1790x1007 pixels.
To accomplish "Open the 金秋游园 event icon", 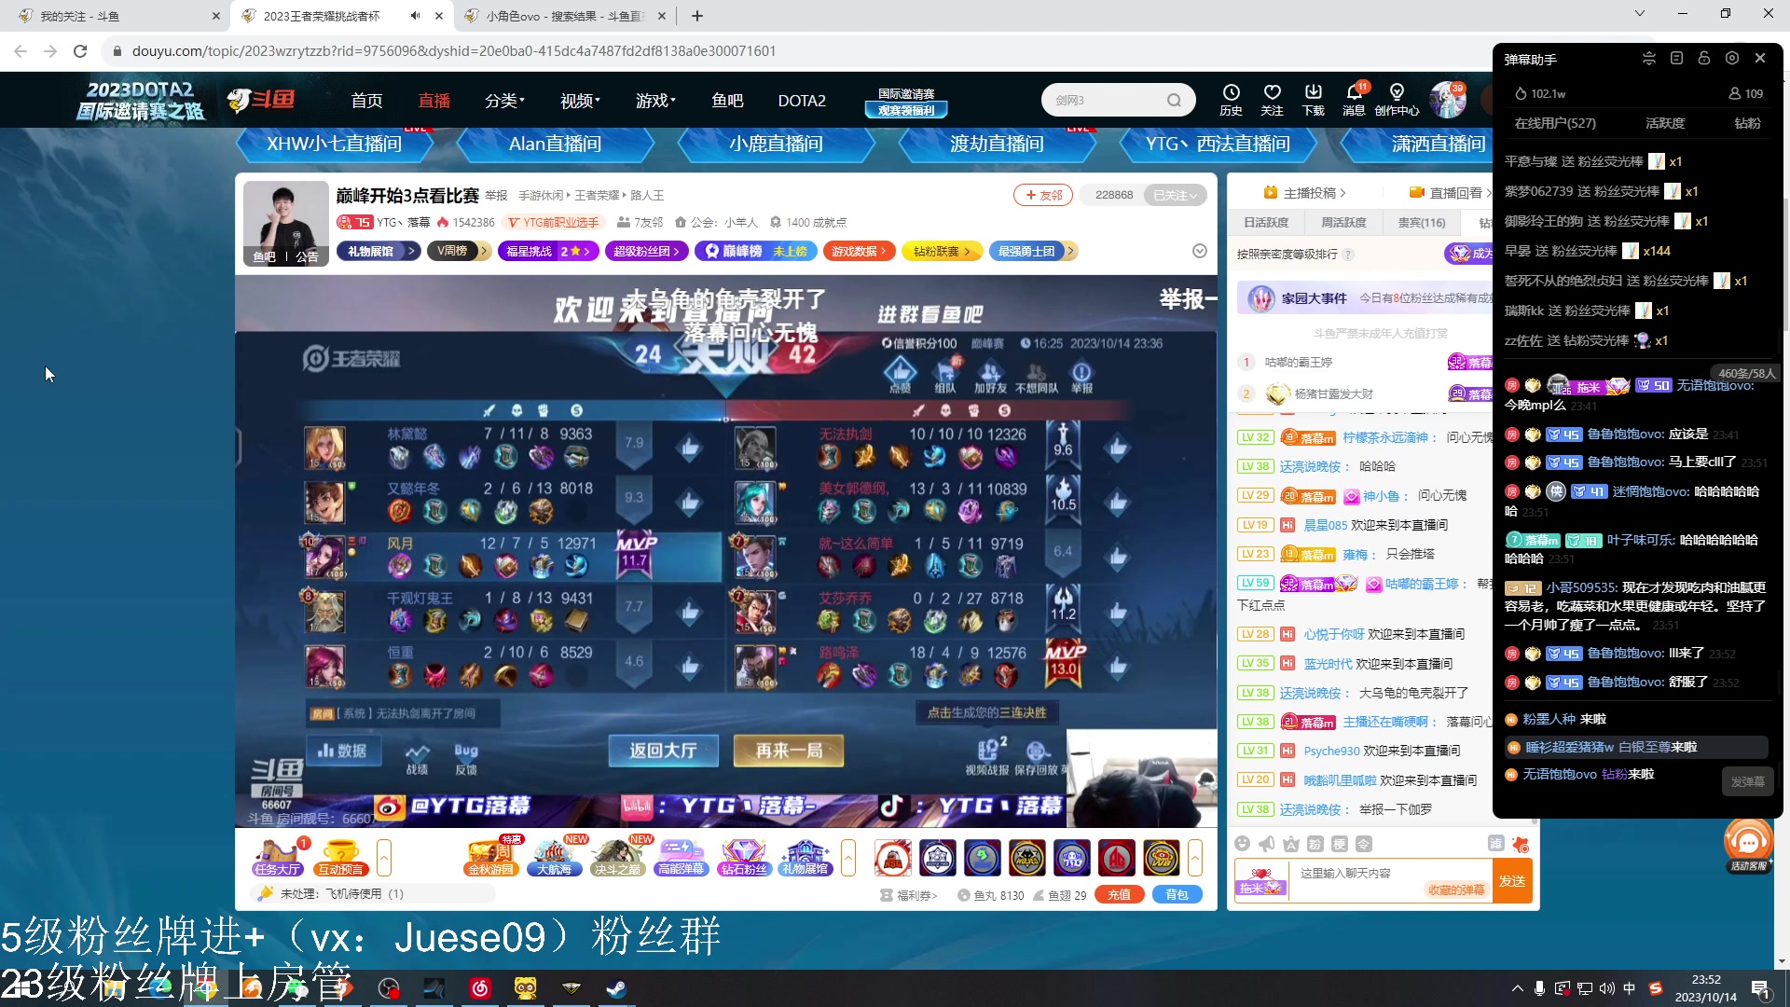I will coord(491,856).
